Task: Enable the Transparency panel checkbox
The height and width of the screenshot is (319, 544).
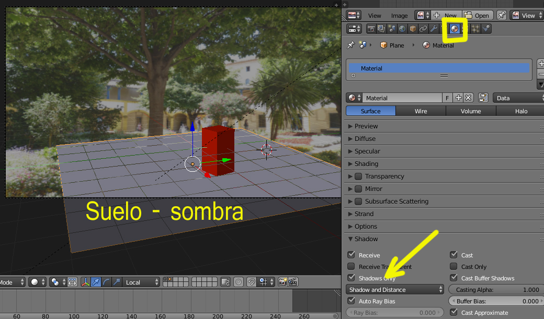Action: (x=358, y=176)
